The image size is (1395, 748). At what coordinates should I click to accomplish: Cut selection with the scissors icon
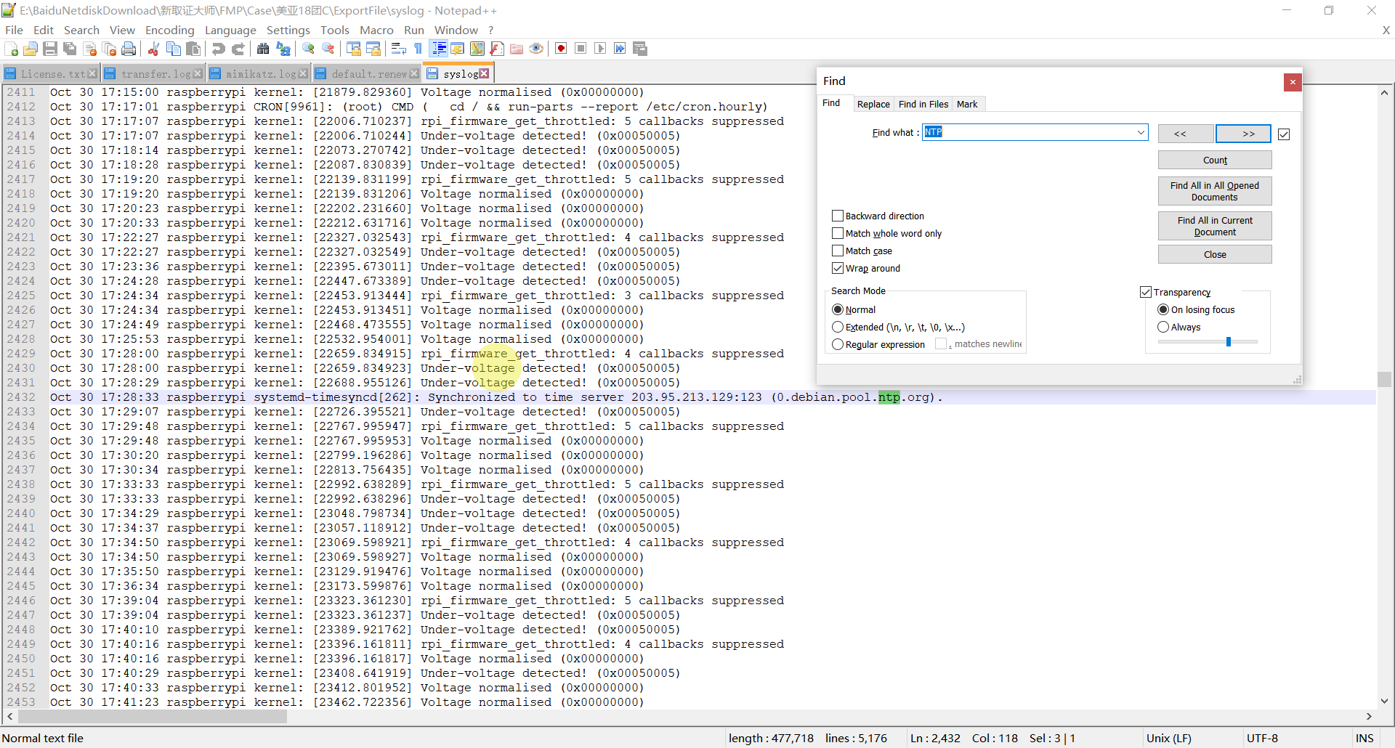click(153, 49)
